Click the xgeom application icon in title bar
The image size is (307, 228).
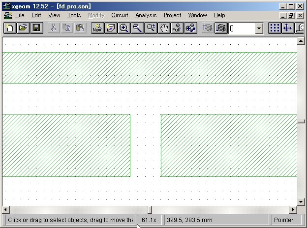pyautogui.click(x=6, y=6)
